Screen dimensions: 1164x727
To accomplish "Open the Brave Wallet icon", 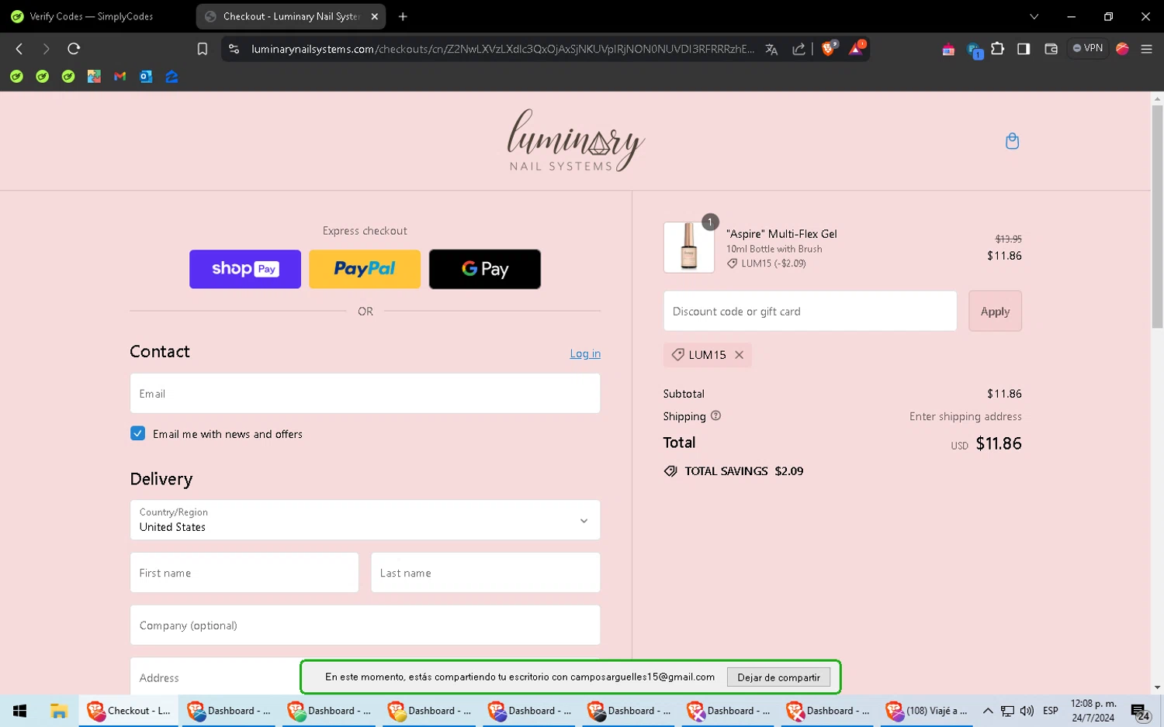I will point(1051,49).
